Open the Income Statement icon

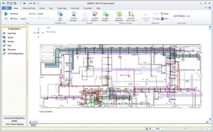tap(119, 14)
